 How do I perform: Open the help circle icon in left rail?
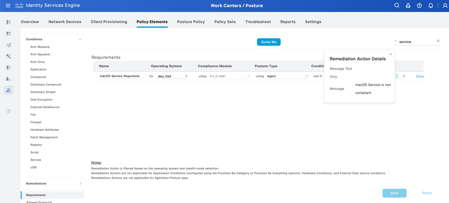tap(8, 111)
